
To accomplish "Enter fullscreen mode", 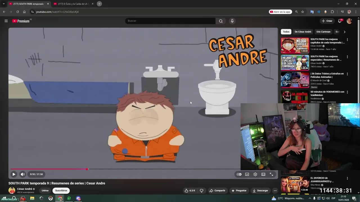I will point(271,174).
